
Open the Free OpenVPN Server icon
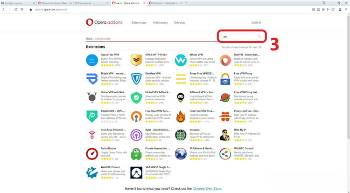(x=136, y=117)
